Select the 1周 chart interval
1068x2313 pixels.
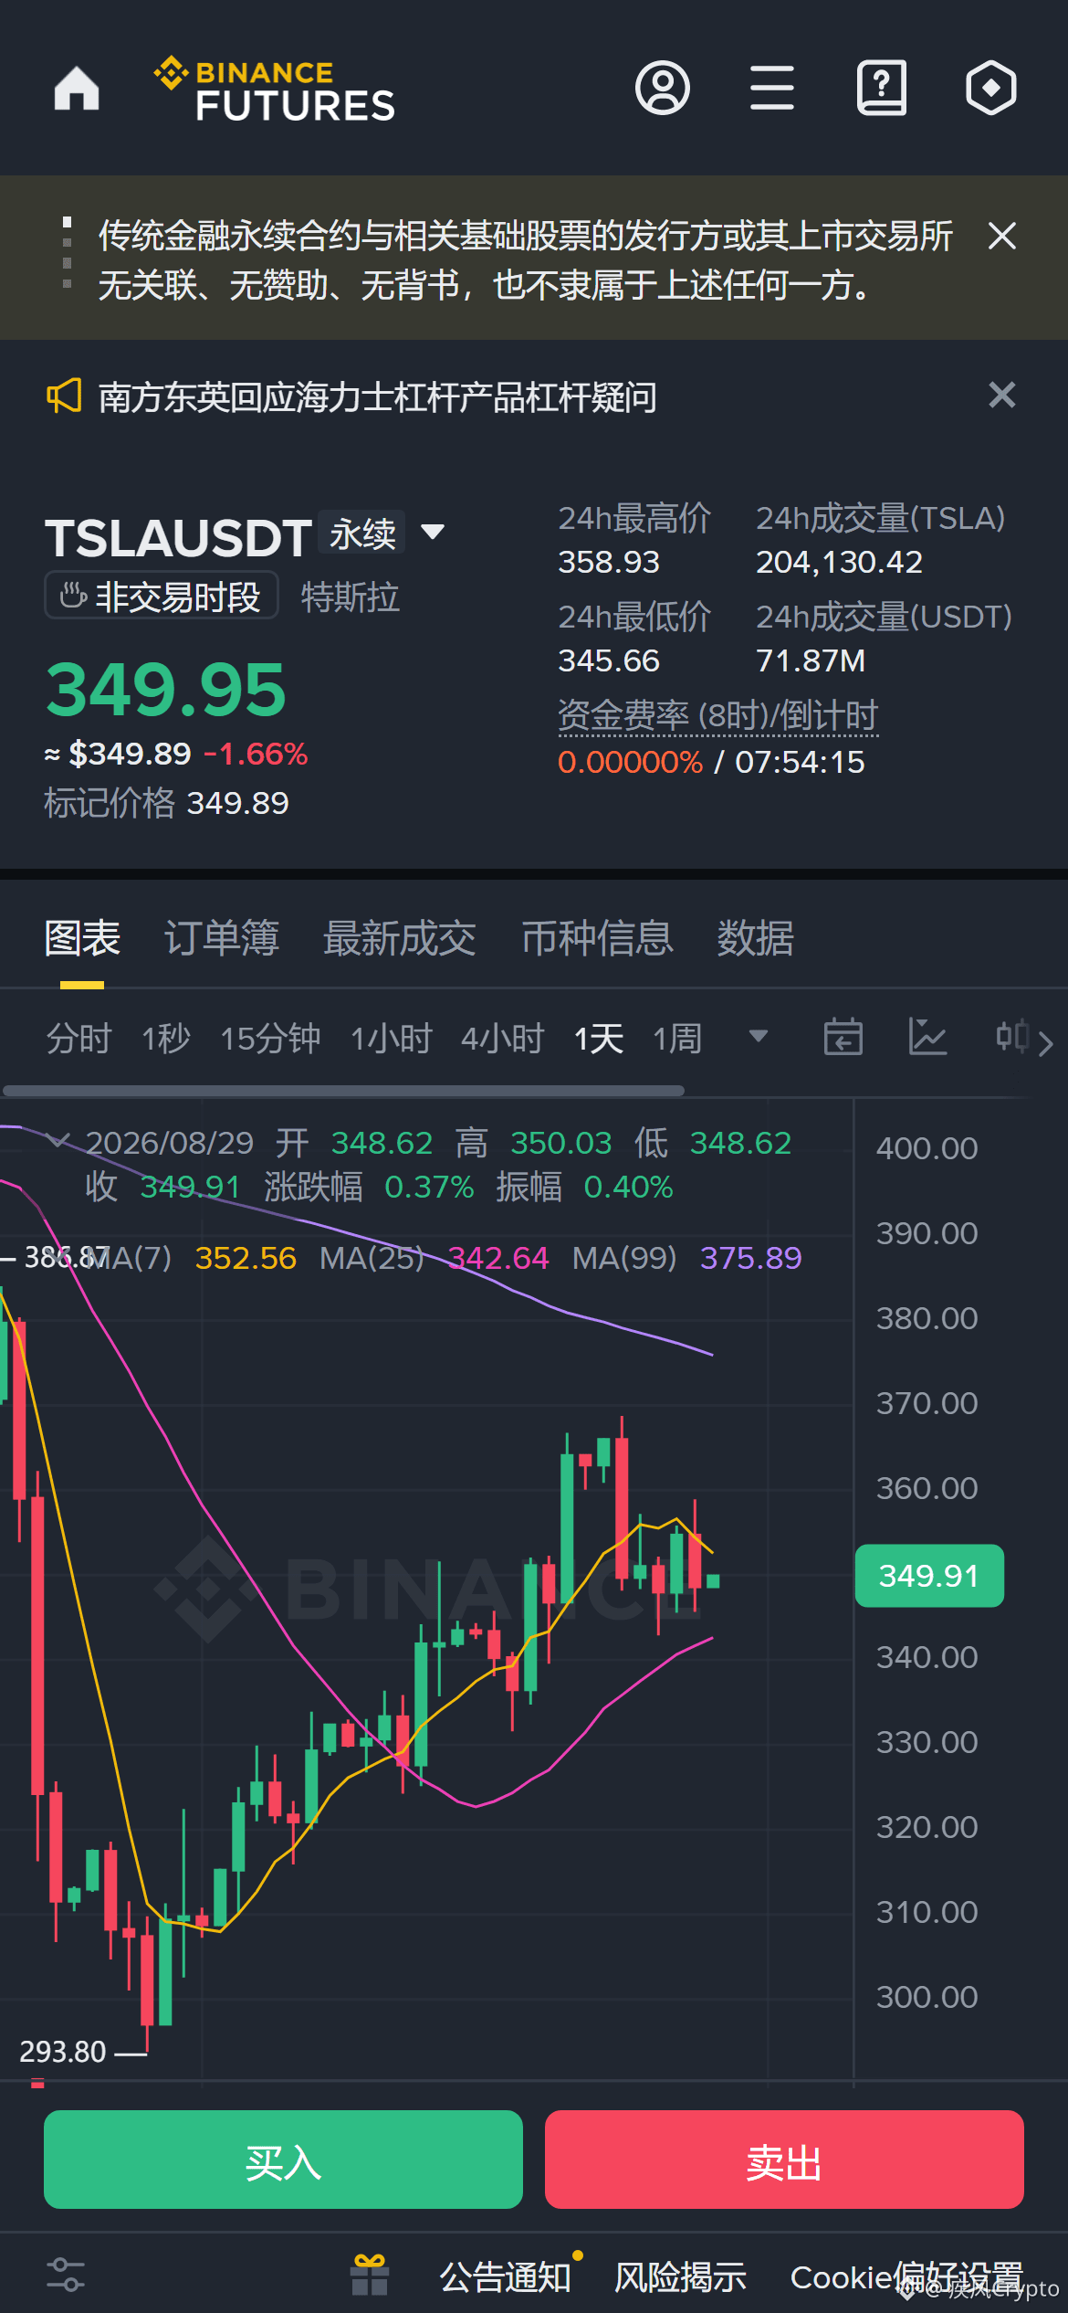[677, 1039]
